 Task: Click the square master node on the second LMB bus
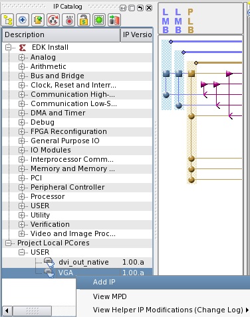point(179,74)
